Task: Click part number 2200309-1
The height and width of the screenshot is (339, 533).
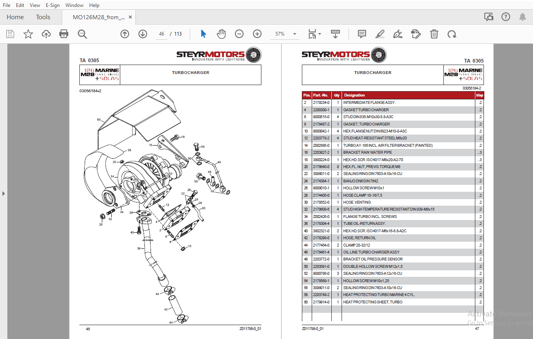Action: (x=321, y=110)
